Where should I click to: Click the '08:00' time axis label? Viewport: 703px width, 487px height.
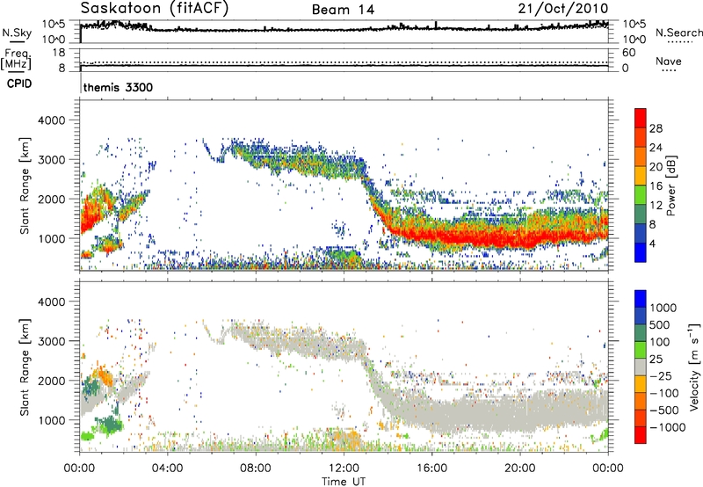click(x=256, y=469)
